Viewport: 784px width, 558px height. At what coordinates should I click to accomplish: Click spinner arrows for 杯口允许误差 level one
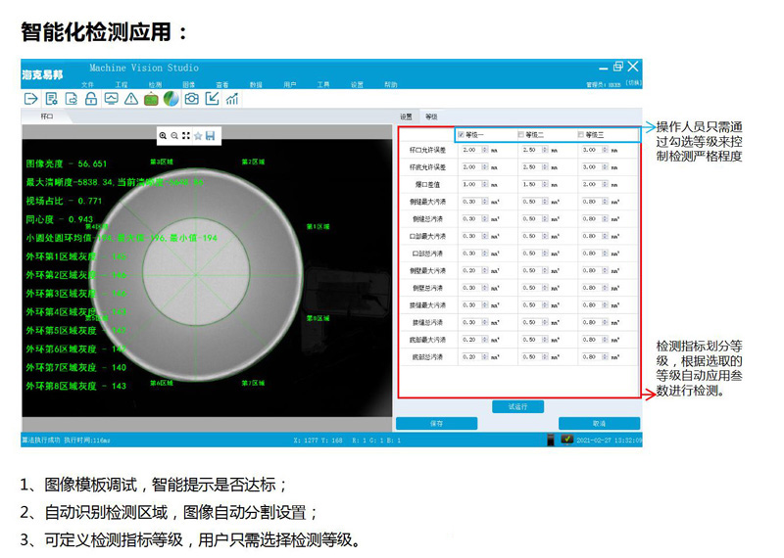[x=484, y=150]
